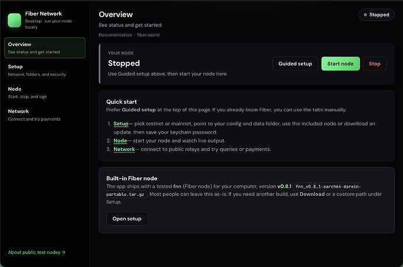Click the 'See status and get started' header subtitle
403x267 pixels.
pyautogui.click(x=130, y=25)
